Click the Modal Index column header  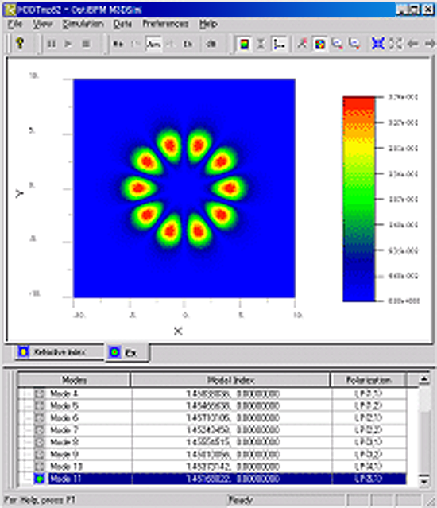pyautogui.click(x=230, y=380)
